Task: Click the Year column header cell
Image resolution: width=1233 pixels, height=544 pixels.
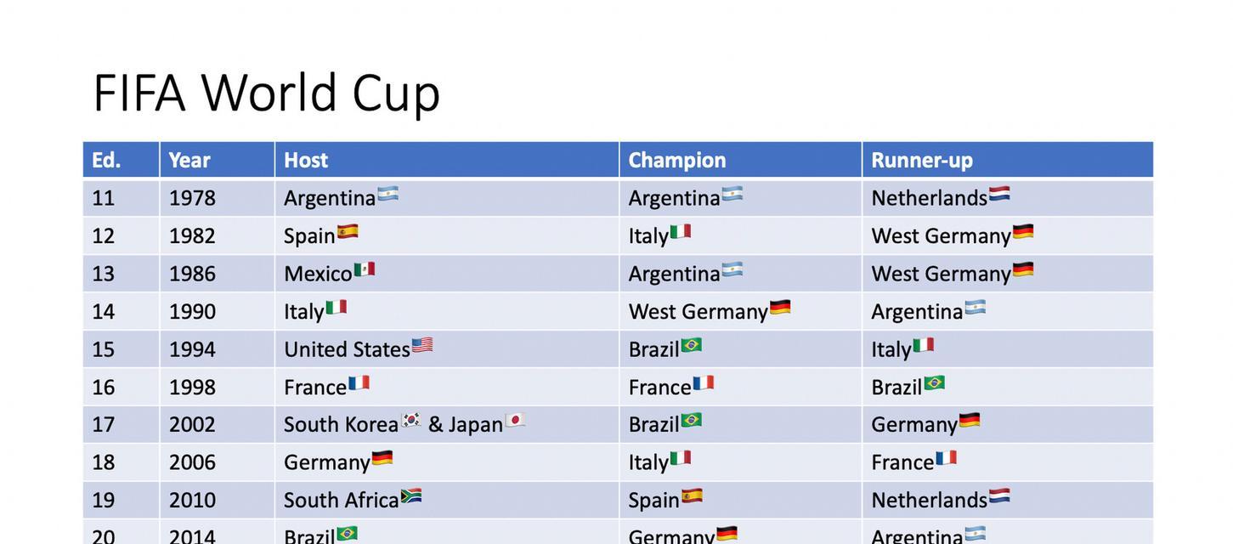Action: coord(218,160)
